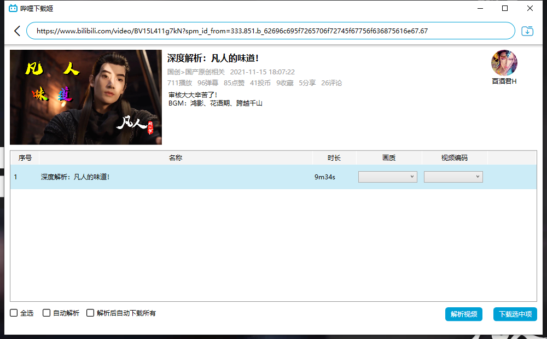Open the 画质 quality dropdown

tap(388, 177)
